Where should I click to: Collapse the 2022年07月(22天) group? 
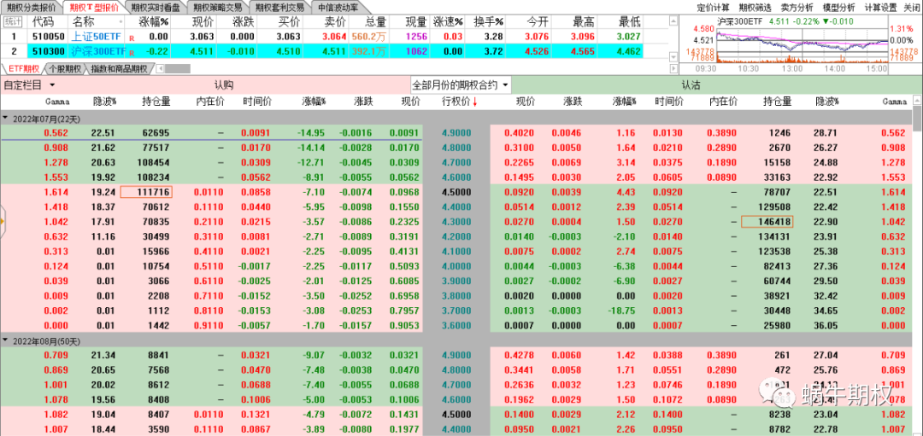(6, 118)
